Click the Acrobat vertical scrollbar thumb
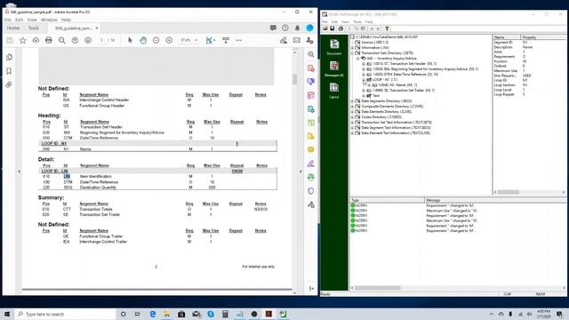The height and width of the screenshot is (320, 569). [x=294, y=79]
